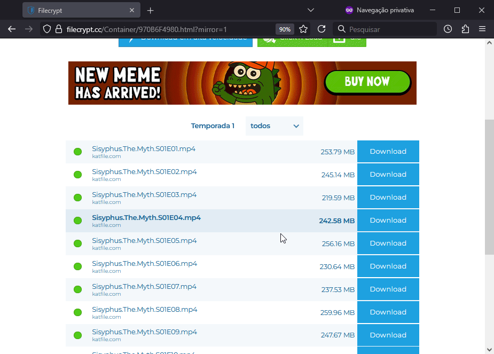This screenshot has width=494, height=354.
Task: Click the 242.58 MB file size
Action: [337, 221]
